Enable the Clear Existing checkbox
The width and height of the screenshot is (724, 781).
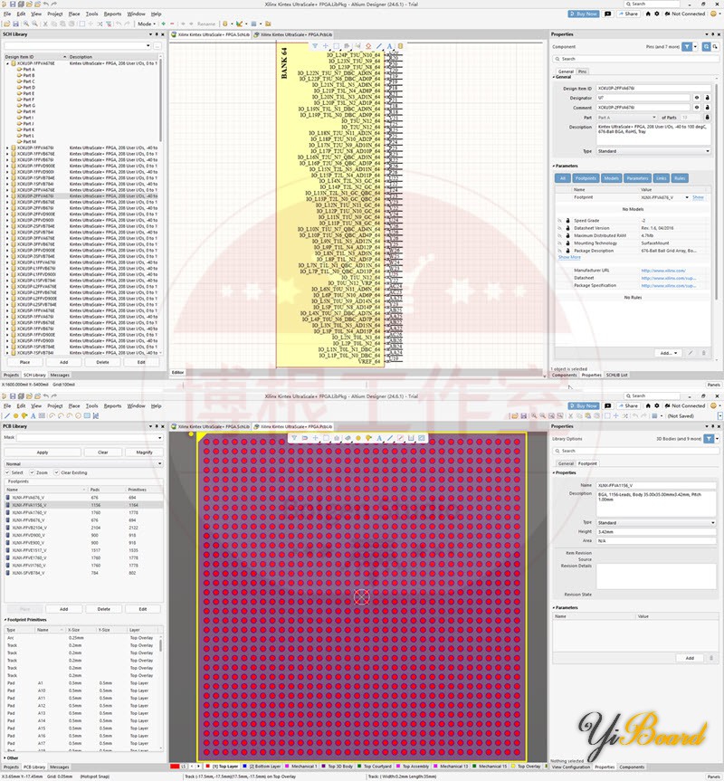(56, 472)
